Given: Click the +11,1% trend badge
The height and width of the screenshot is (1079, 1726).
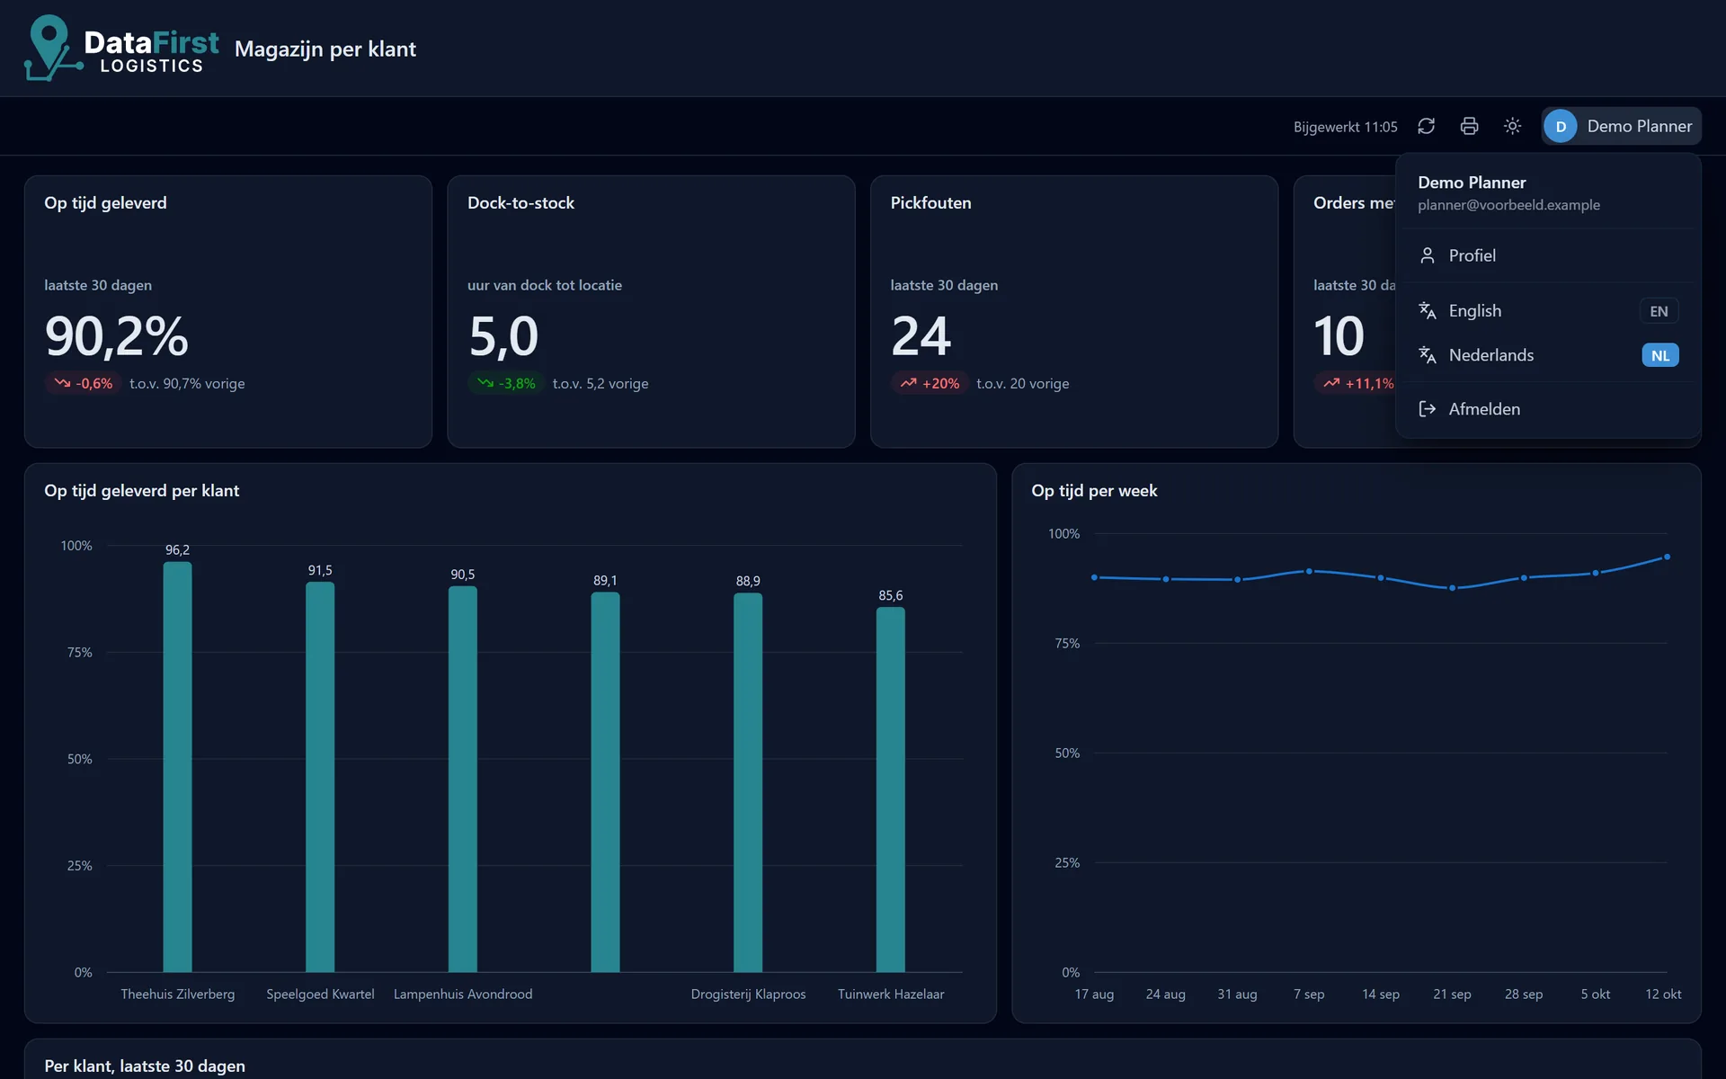Looking at the screenshot, I should pos(1357,383).
